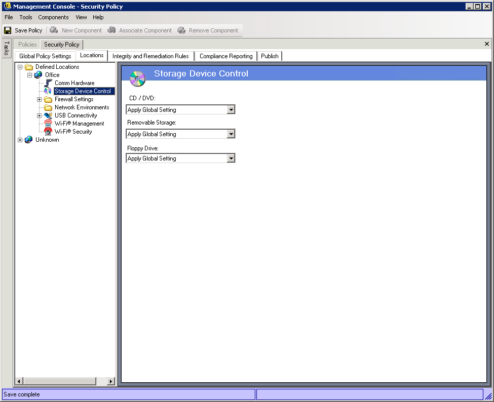Select Wi-Fi Management in the tree
Screen dimensions: 494x402
79,124
